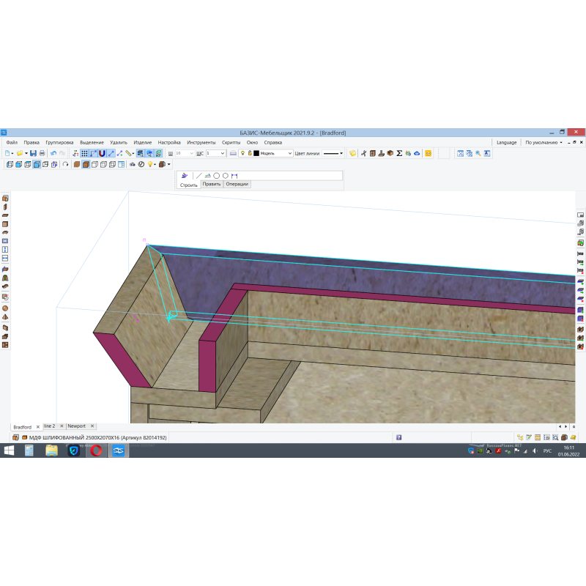Click the Language button

pos(506,142)
